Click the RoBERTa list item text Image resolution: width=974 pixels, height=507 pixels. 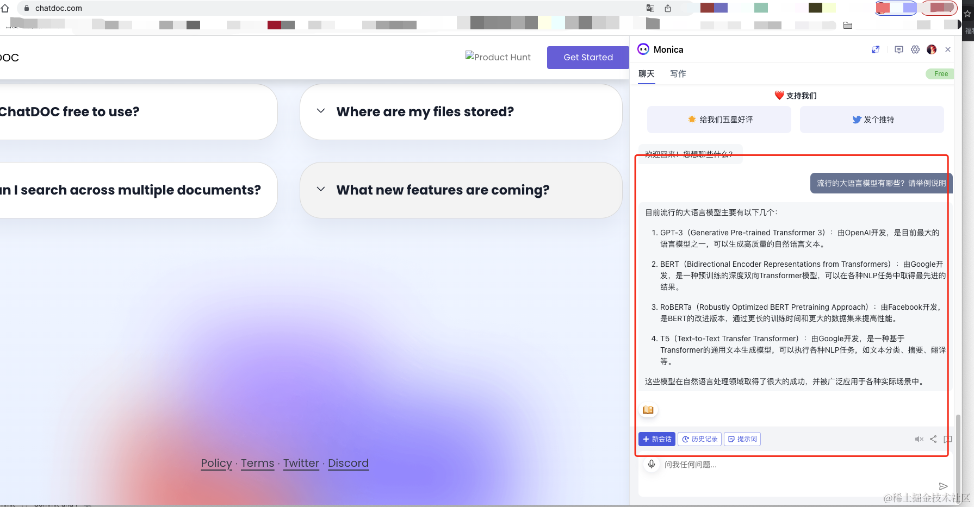click(801, 312)
